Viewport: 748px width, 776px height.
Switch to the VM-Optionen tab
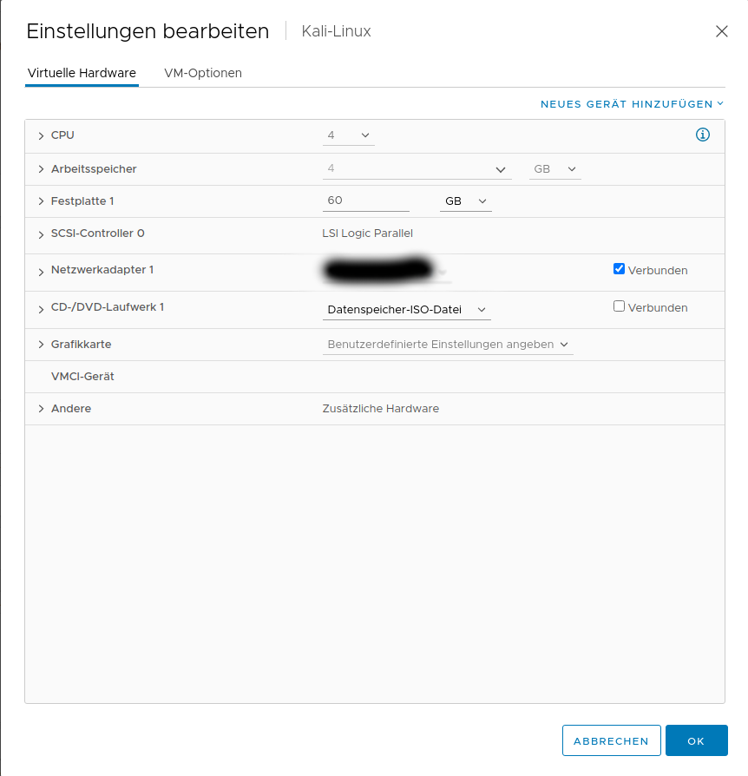(203, 73)
